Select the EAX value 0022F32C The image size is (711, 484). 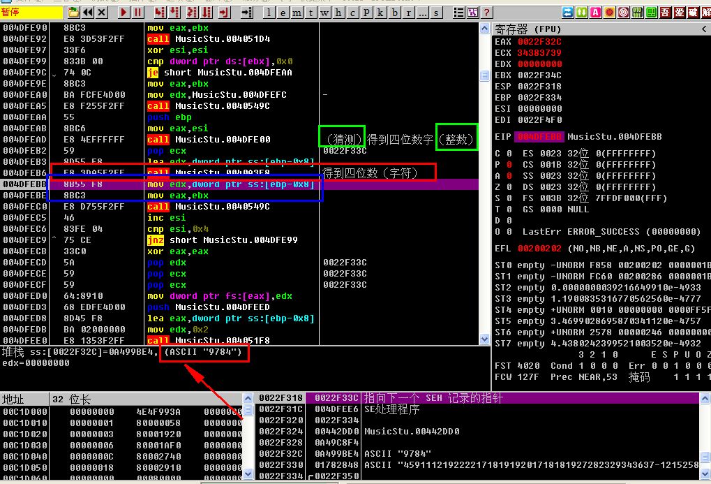click(539, 42)
